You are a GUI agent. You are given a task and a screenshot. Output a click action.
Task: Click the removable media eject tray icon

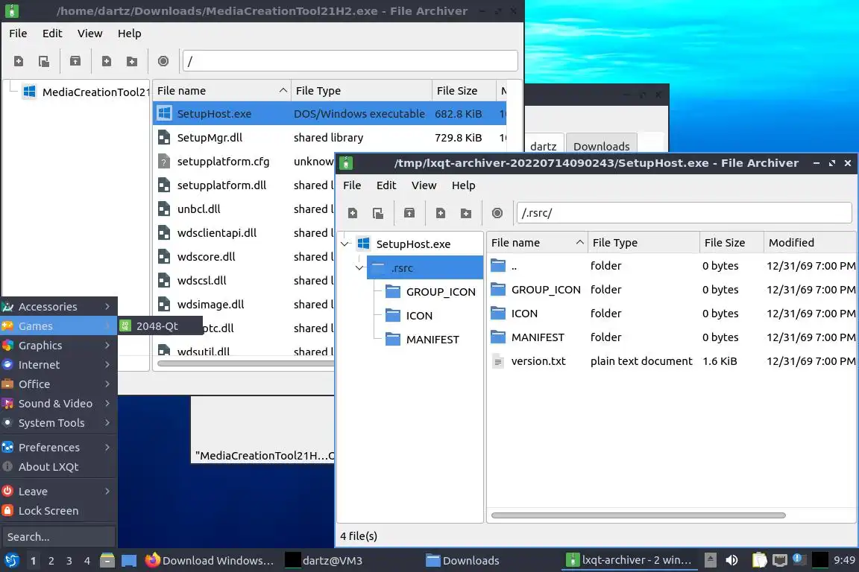coord(710,560)
